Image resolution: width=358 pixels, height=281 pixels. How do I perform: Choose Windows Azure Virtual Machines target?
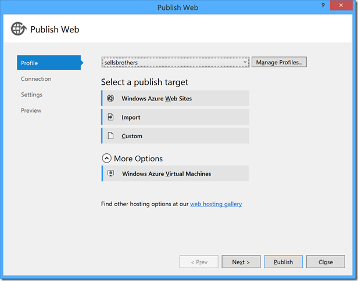pyautogui.click(x=175, y=174)
